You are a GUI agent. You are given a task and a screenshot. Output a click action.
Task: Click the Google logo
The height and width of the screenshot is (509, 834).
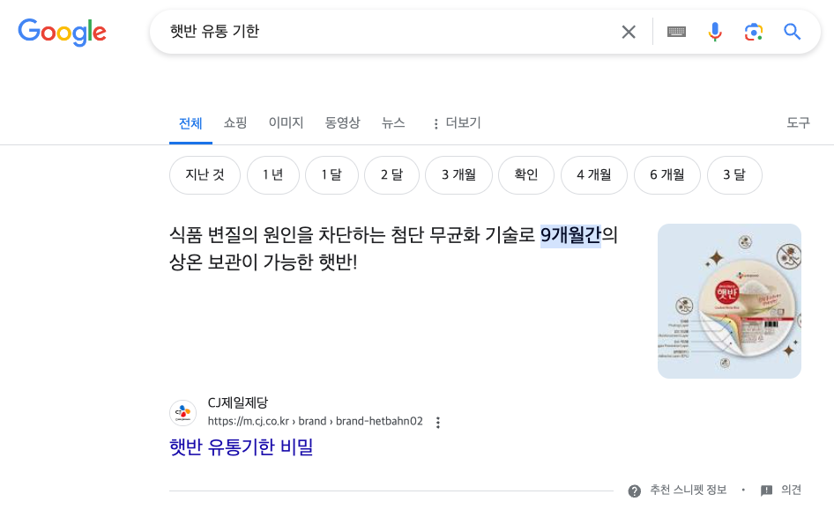(62, 33)
